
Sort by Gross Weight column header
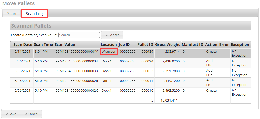click(x=167, y=45)
